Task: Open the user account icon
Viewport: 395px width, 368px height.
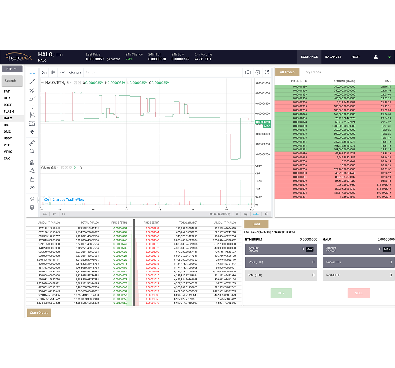Action: tap(376, 57)
